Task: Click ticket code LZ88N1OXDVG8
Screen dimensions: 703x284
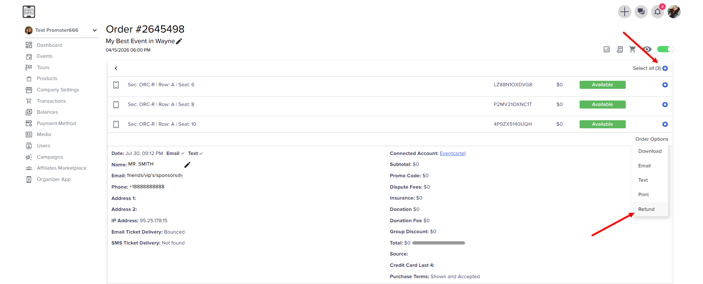Action: click(513, 85)
